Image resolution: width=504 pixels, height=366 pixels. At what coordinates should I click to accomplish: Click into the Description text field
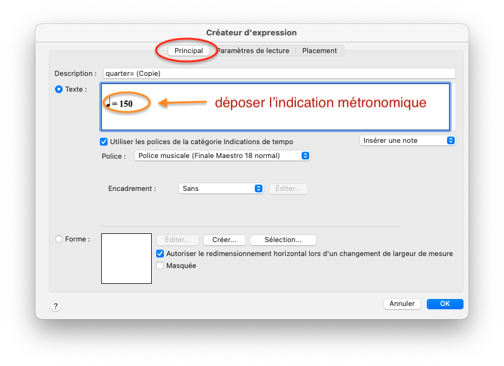(278, 73)
